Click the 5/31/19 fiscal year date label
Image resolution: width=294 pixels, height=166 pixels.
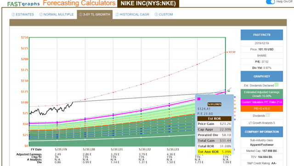(x=61, y=149)
